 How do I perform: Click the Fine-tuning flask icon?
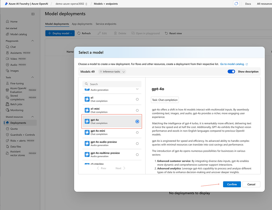click(x=7, y=83)
